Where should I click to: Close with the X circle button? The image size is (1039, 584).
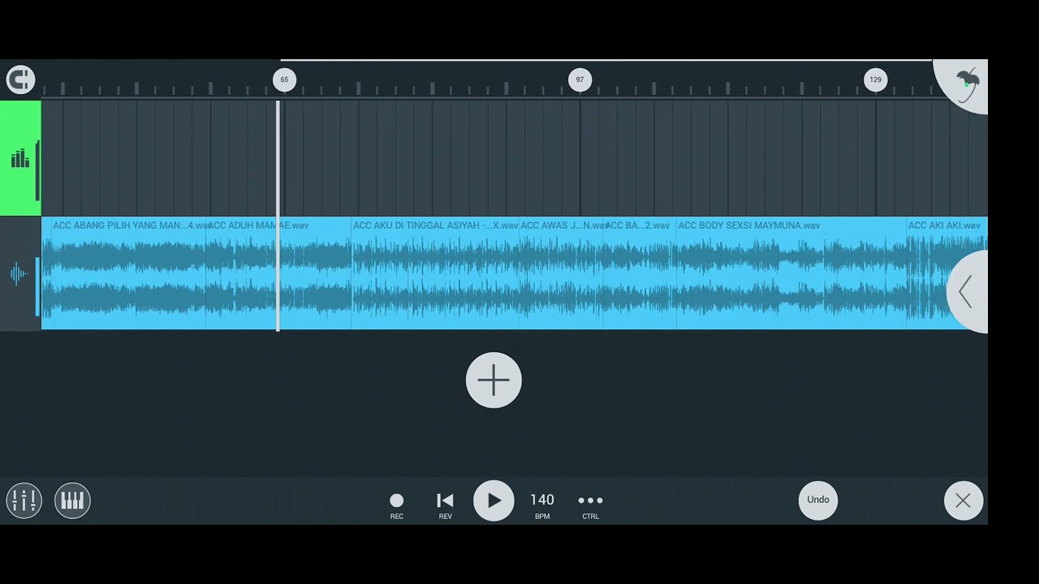pos(964,500)
